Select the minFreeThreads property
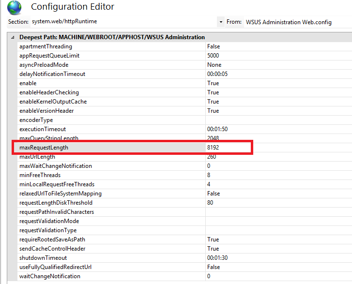The height and width of the screenshot is (284, 352). [x=40, y=175]
